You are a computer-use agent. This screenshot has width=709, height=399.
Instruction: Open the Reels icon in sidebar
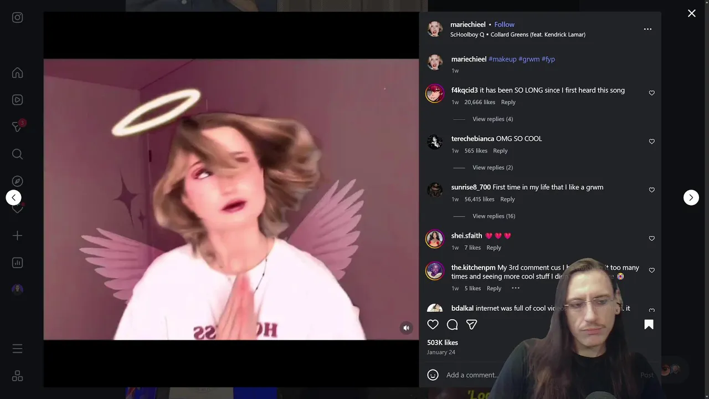17,100
